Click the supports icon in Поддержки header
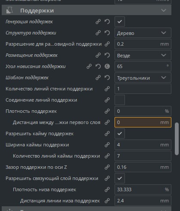 pyautogui.click(x=9, y=10)
